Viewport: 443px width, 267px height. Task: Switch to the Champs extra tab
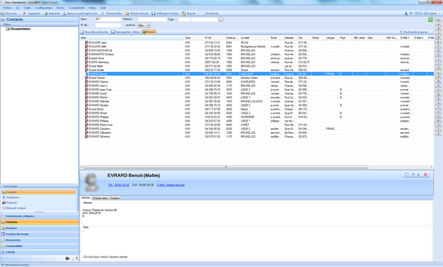click(100, 197)
